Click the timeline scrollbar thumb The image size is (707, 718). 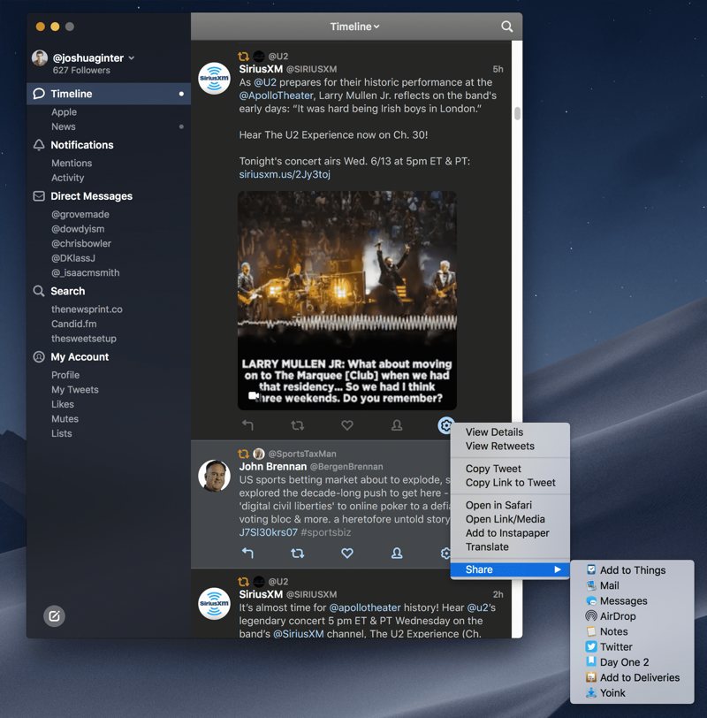[x=517, y=113]
